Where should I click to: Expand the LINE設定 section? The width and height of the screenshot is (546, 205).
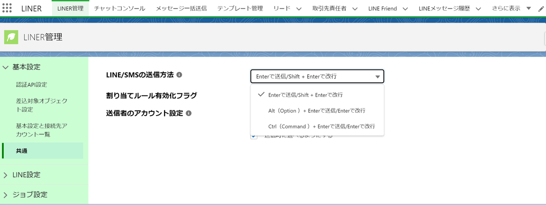tap(5, 175)
